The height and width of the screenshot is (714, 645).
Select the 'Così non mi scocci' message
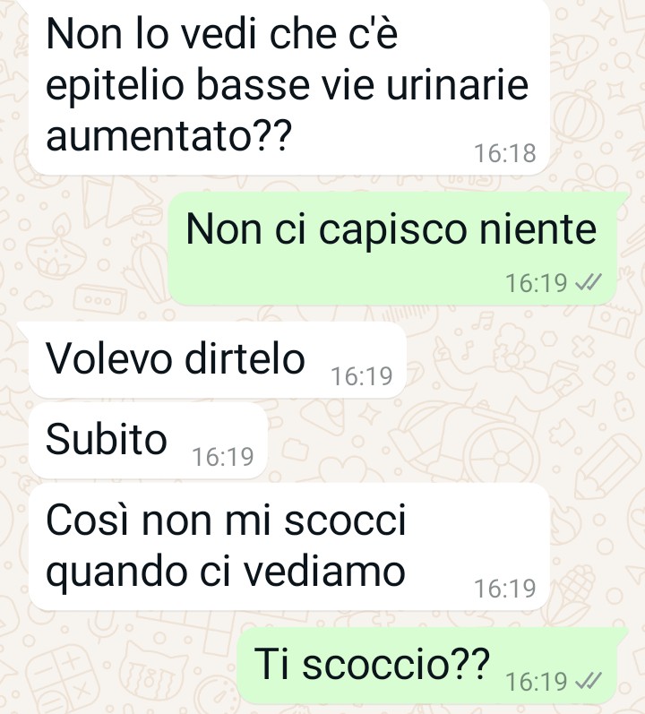point(289,546)
